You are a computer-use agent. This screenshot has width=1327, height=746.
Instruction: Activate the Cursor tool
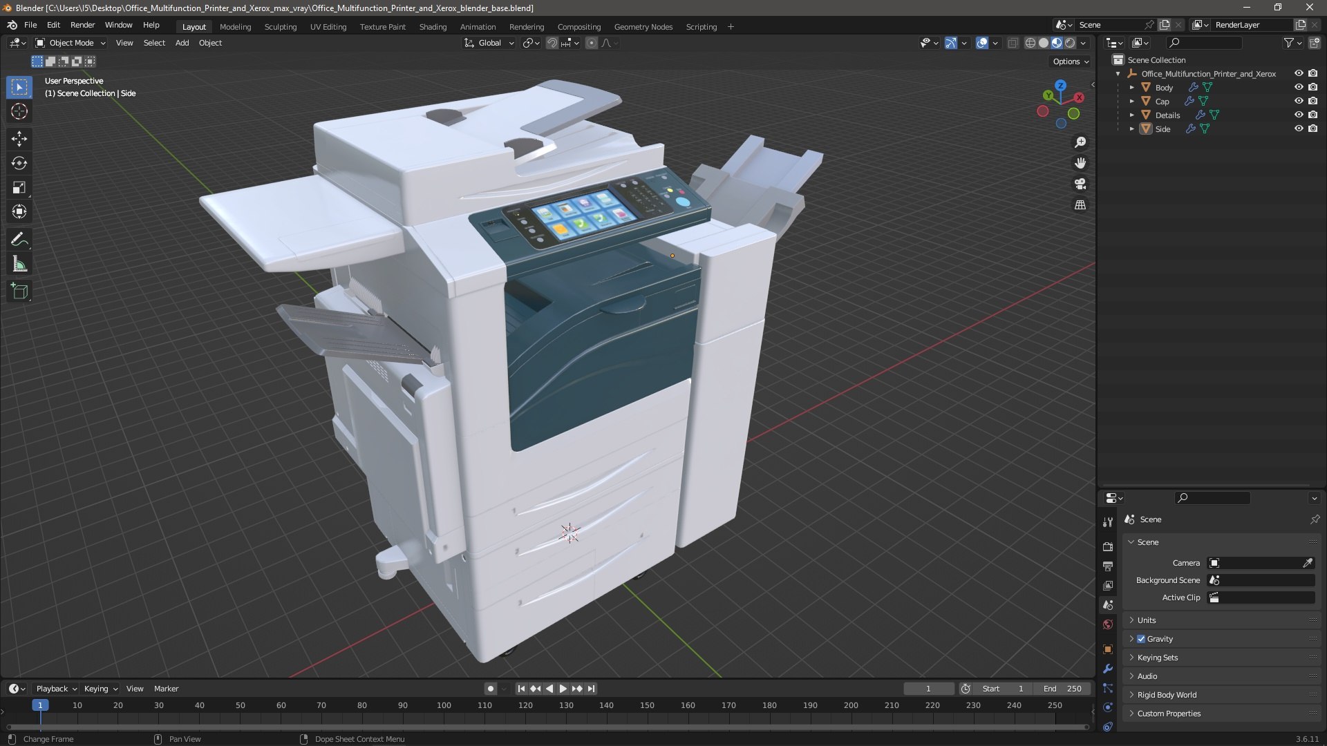tap(19, 111)
